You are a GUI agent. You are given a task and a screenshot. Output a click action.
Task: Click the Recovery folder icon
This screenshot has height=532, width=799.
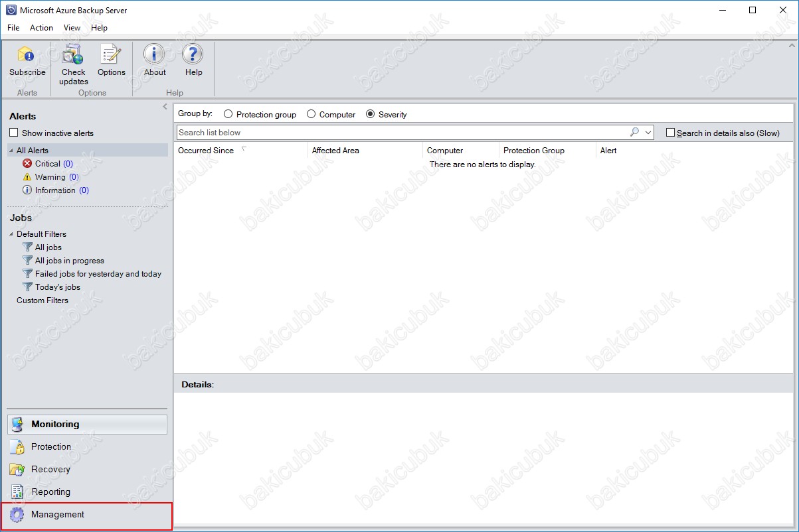pyautogui.click(x=18, y=470)
